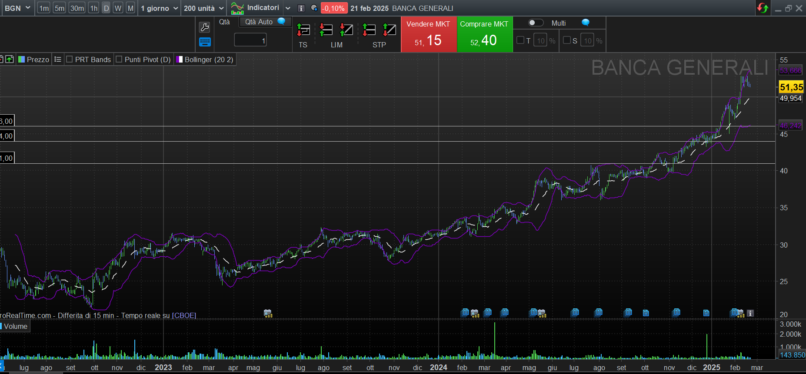Open the list icon next to Prezzo label
806x374 pixels.
tap(58, 60)
